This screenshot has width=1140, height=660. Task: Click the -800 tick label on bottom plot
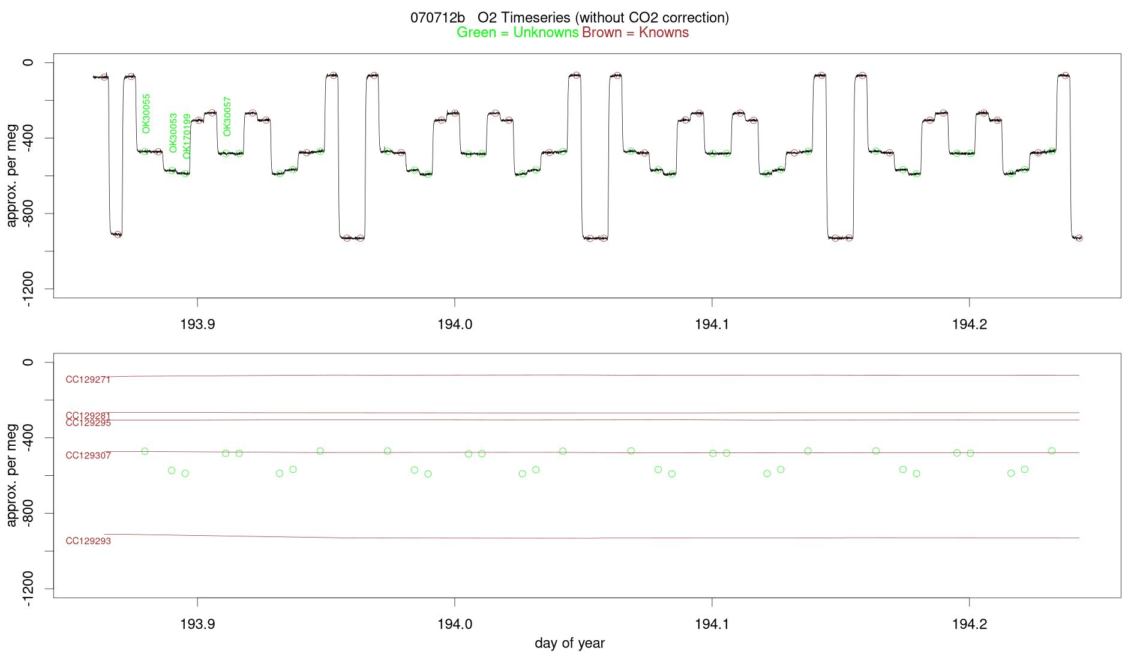28,513
